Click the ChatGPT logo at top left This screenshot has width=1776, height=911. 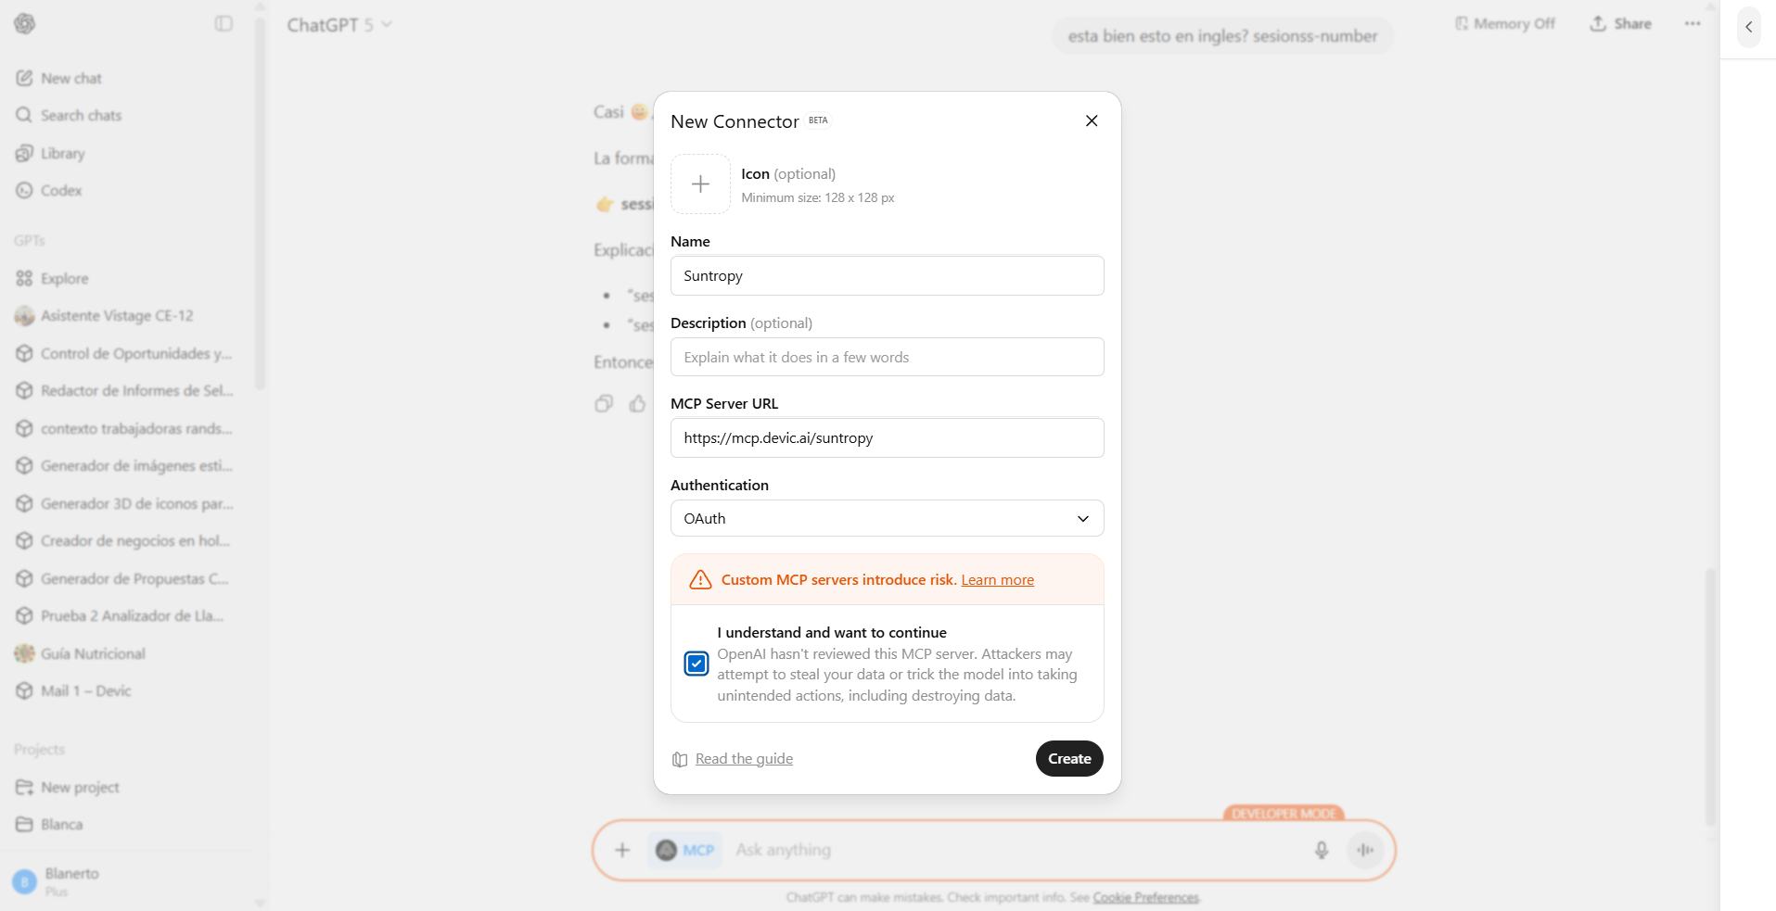click(x=25, y=23)
